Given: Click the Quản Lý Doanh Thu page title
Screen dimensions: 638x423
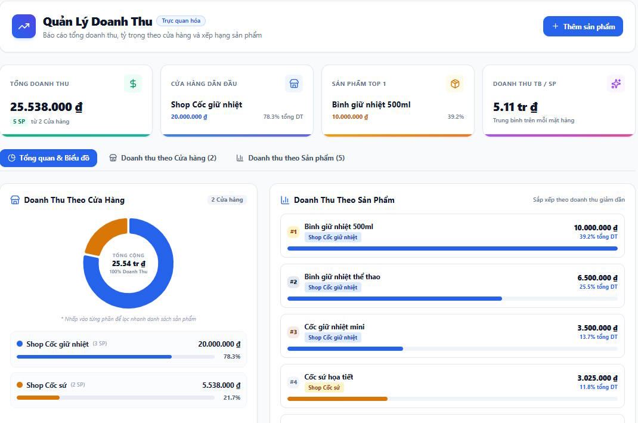Looking at the screenshot, I should pos(98,21).
